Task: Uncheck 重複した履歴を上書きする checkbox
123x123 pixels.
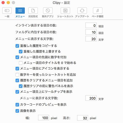Action: [x=21, y=52]
